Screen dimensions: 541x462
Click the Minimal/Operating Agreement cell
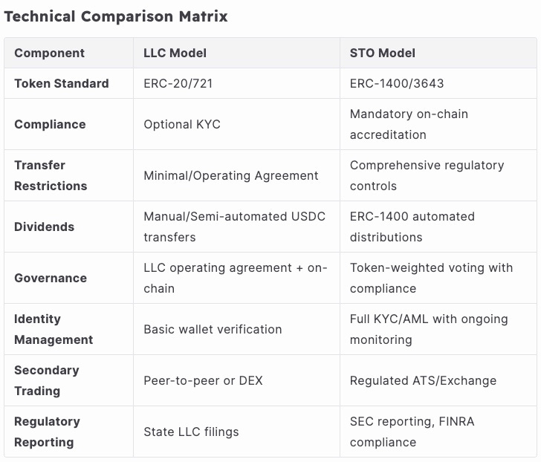[230, 175]
